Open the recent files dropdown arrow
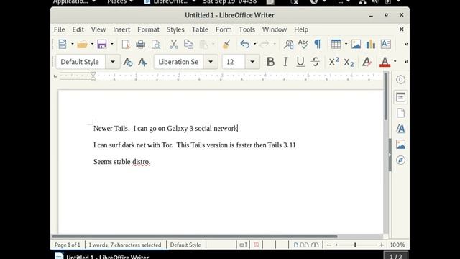Image resolution: width=460 pixels, height=259 pixels. click(92, 45)
